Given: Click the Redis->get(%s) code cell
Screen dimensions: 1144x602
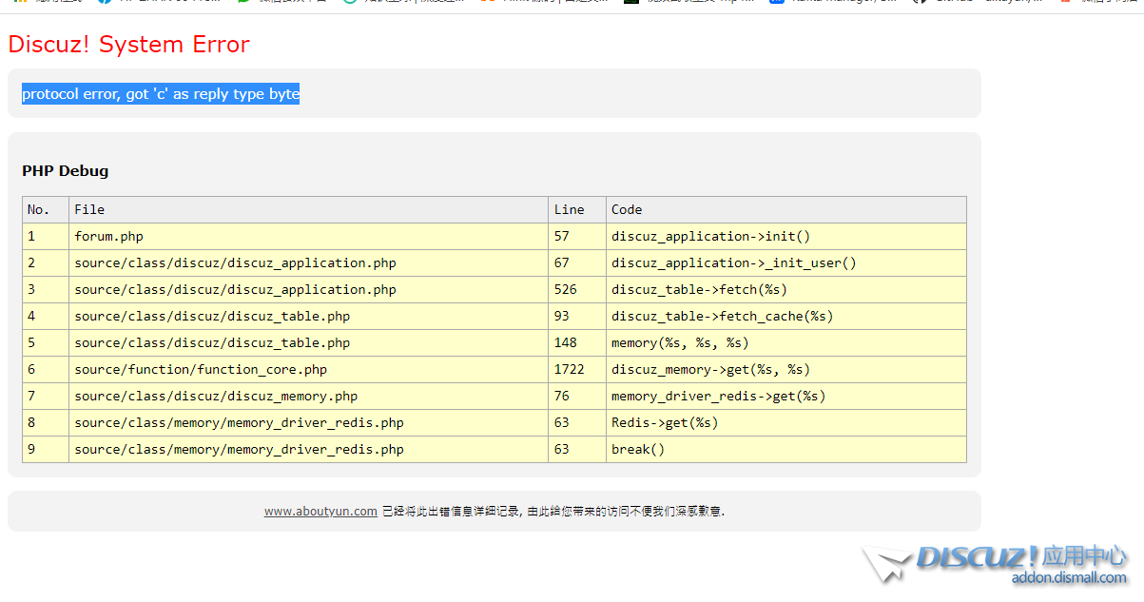Looking at the screenshot, I should point(664,422).
